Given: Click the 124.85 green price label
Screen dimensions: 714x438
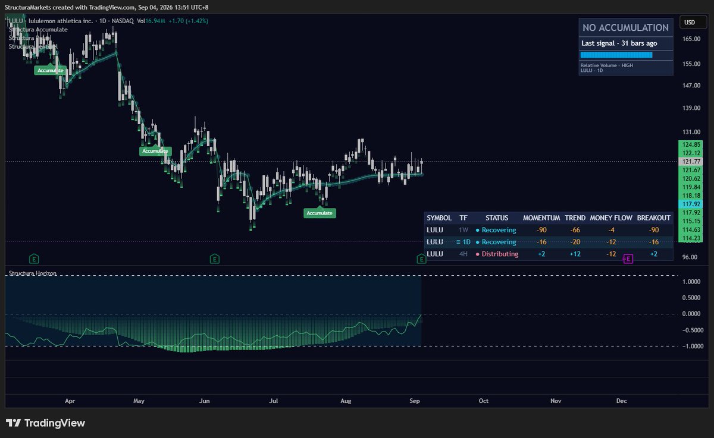Looking at the screenshot, I should [x=691, y=144].
